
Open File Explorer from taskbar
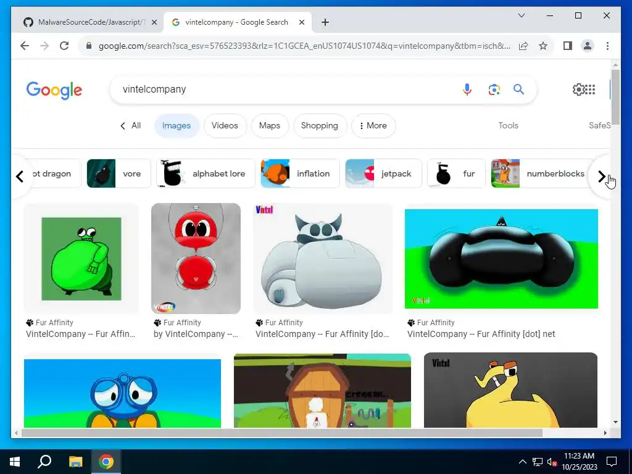coord(75,462)
